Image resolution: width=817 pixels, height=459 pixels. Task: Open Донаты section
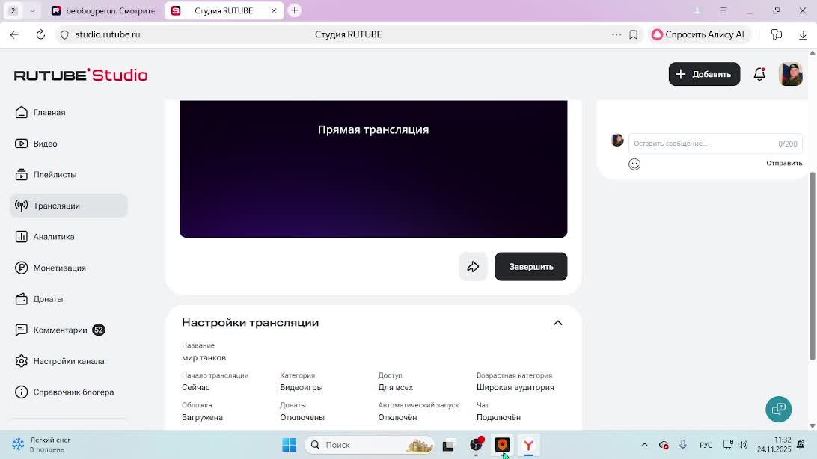[x=68, y=299]
